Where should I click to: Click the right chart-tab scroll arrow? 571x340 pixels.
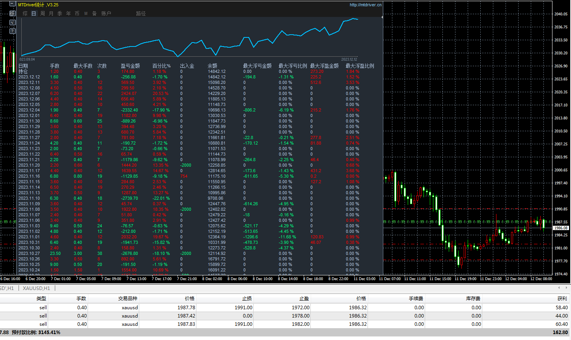tap(567, 288)
